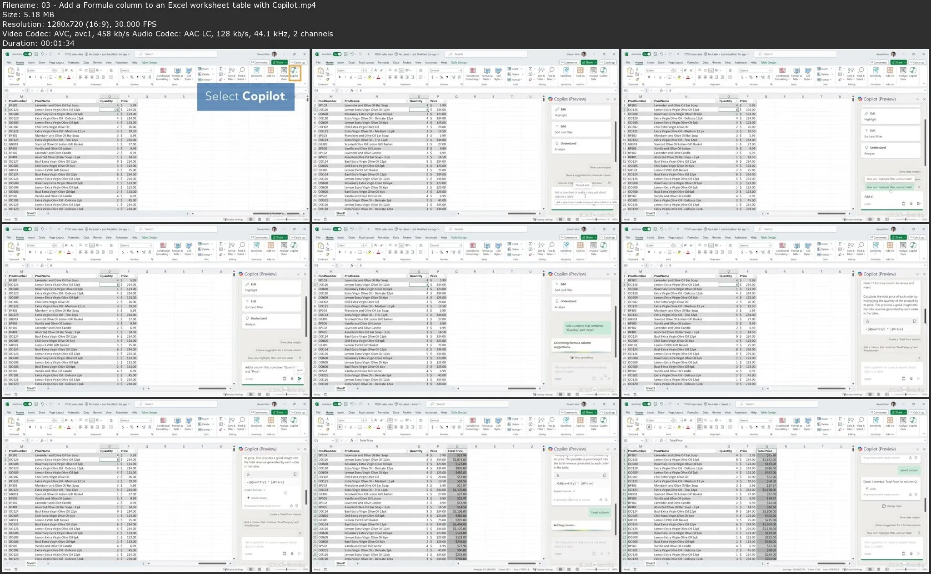Click Conditional Formatting icon in top-left thumbnail
Viewport: 931px width, 574px height.
(x=163, y=71)
